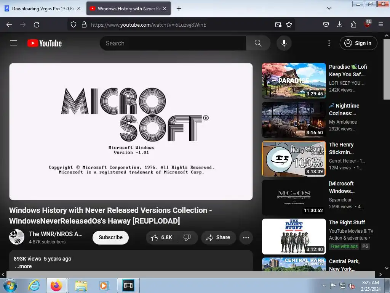The height and width of the screenshot is (293, 390).
Task: Bookmark this page with the star
Action: (289, 25)
